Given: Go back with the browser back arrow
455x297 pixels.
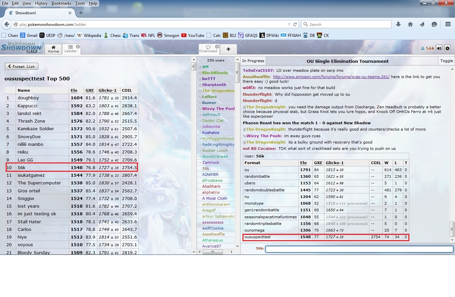Looking at the screenshot, I should (x=7, y=24).
